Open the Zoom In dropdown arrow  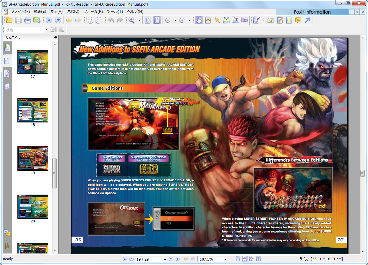click(189, 20)
